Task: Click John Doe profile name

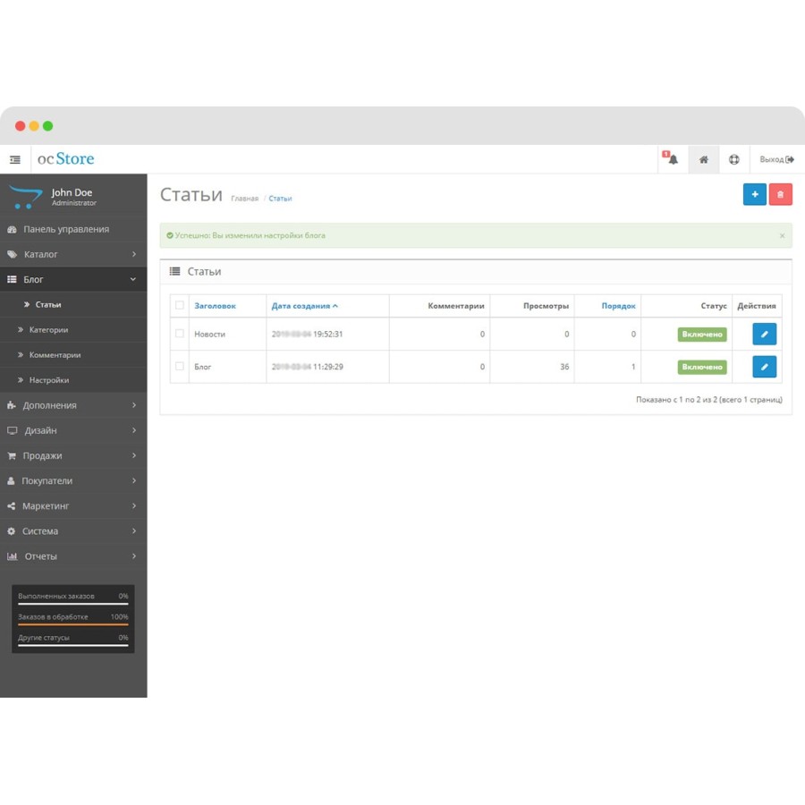Action: (x=72, y=192)
